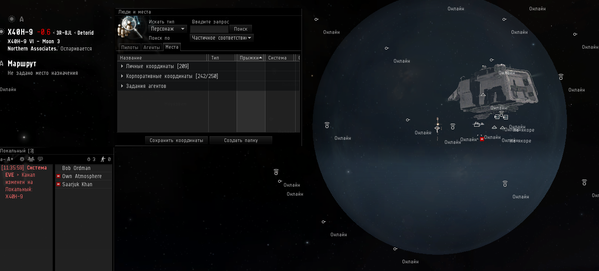Click the red standing icon beside Own Atmosphere
This screenshot has height=271, width=599.
tap(58, 176)
